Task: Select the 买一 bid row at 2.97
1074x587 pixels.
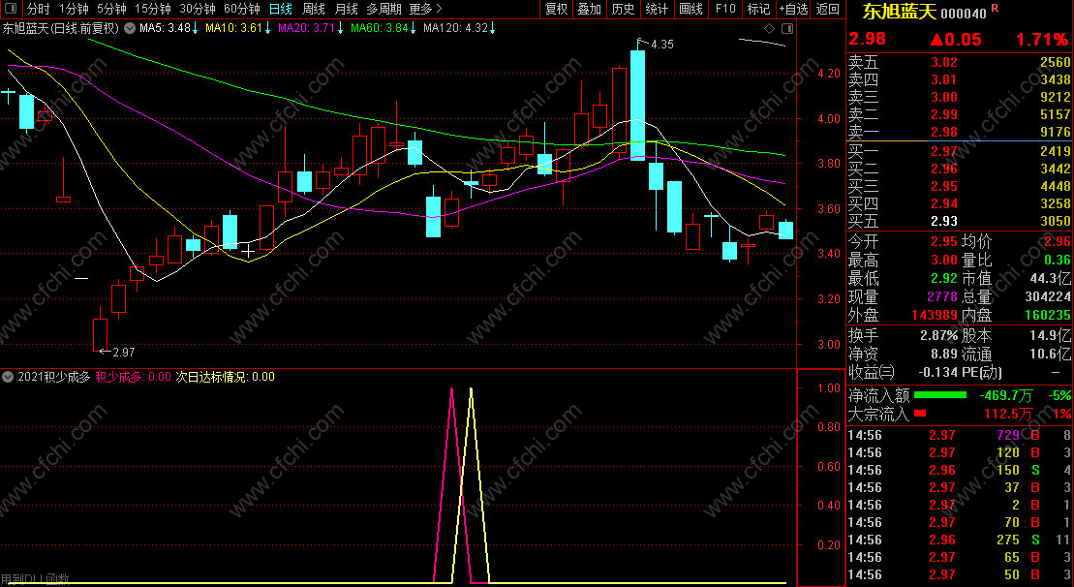Action: point(960,151)
